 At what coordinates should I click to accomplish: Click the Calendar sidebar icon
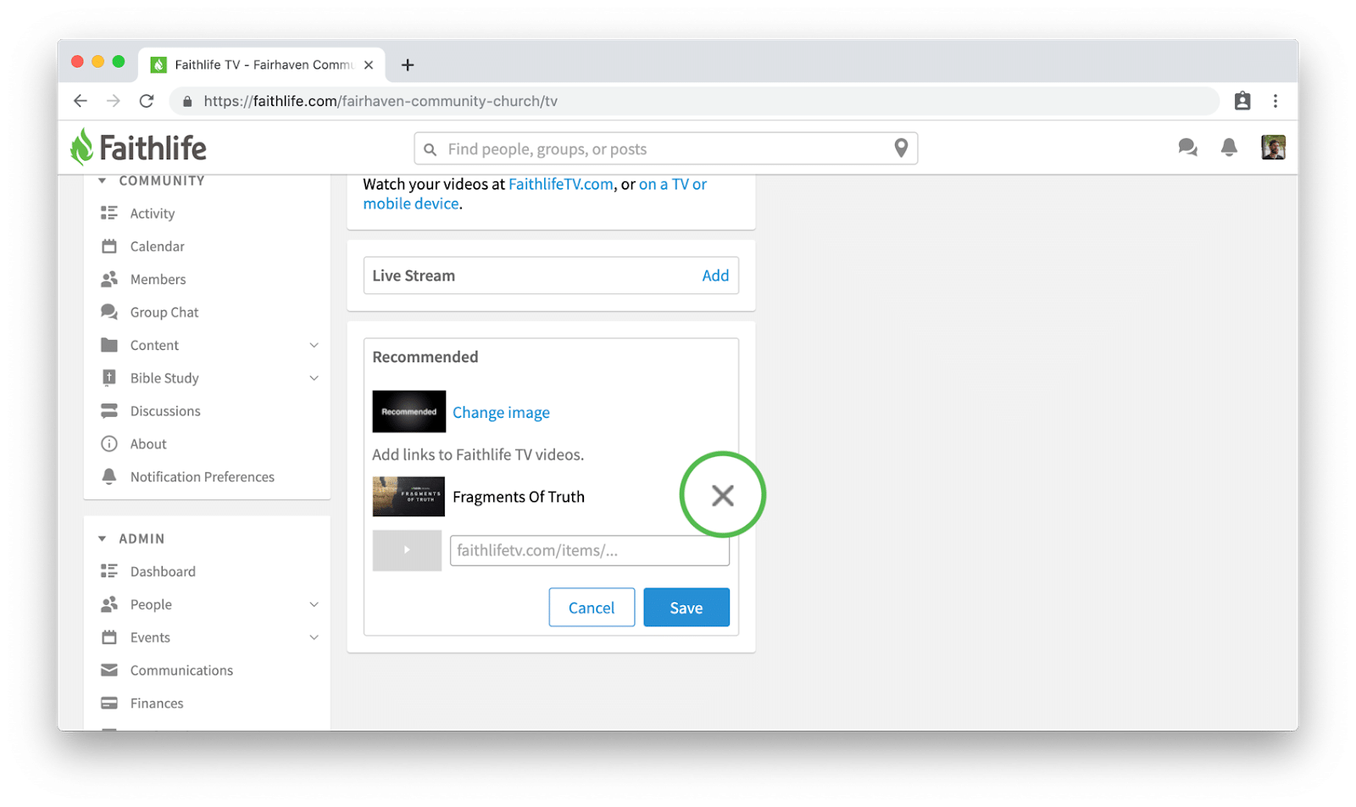pos(109,246)
